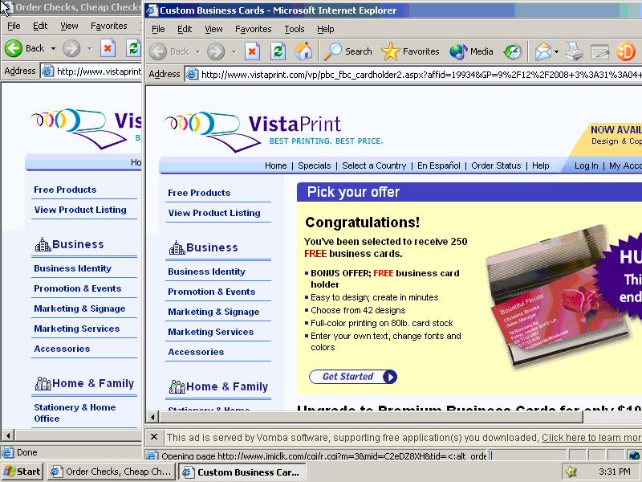642x482 pixels.
Task: Close the Vomba ad notice bar
Action: 154,437
